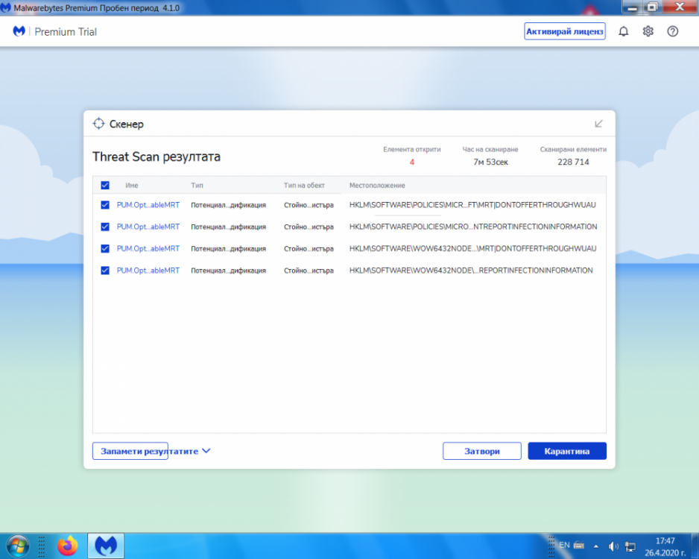699x559 pixels.
Task: Click the first row's Стойно...истъра object type
Action: [309, 205]
